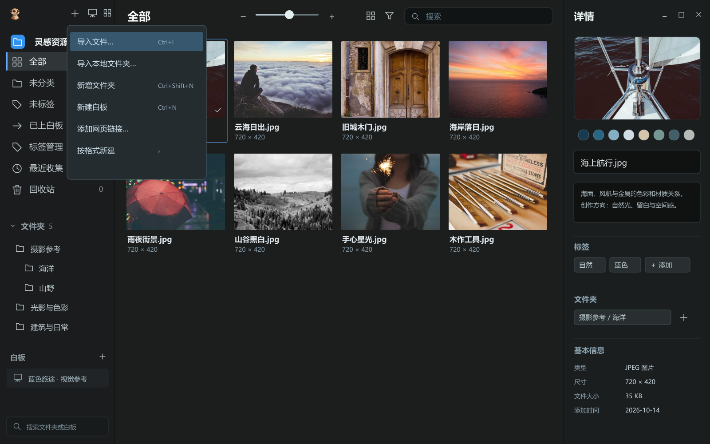Select 新建白板 menu entry
The image size is (710, 444).
[137, 107]
